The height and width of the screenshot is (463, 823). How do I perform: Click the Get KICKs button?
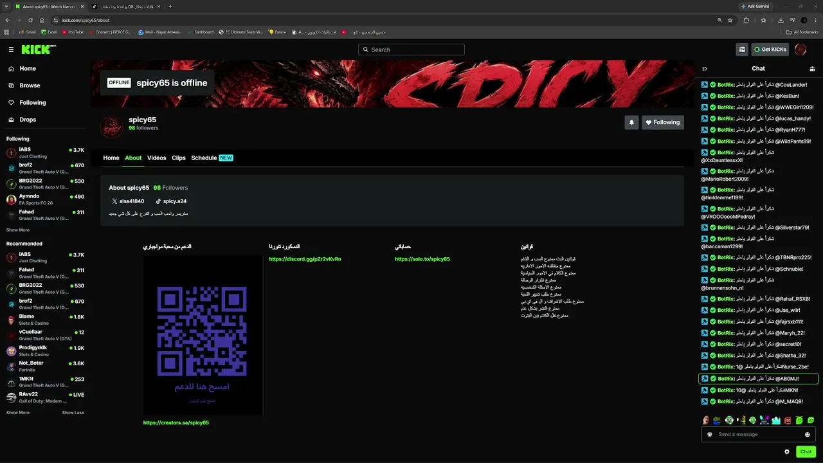770,50
